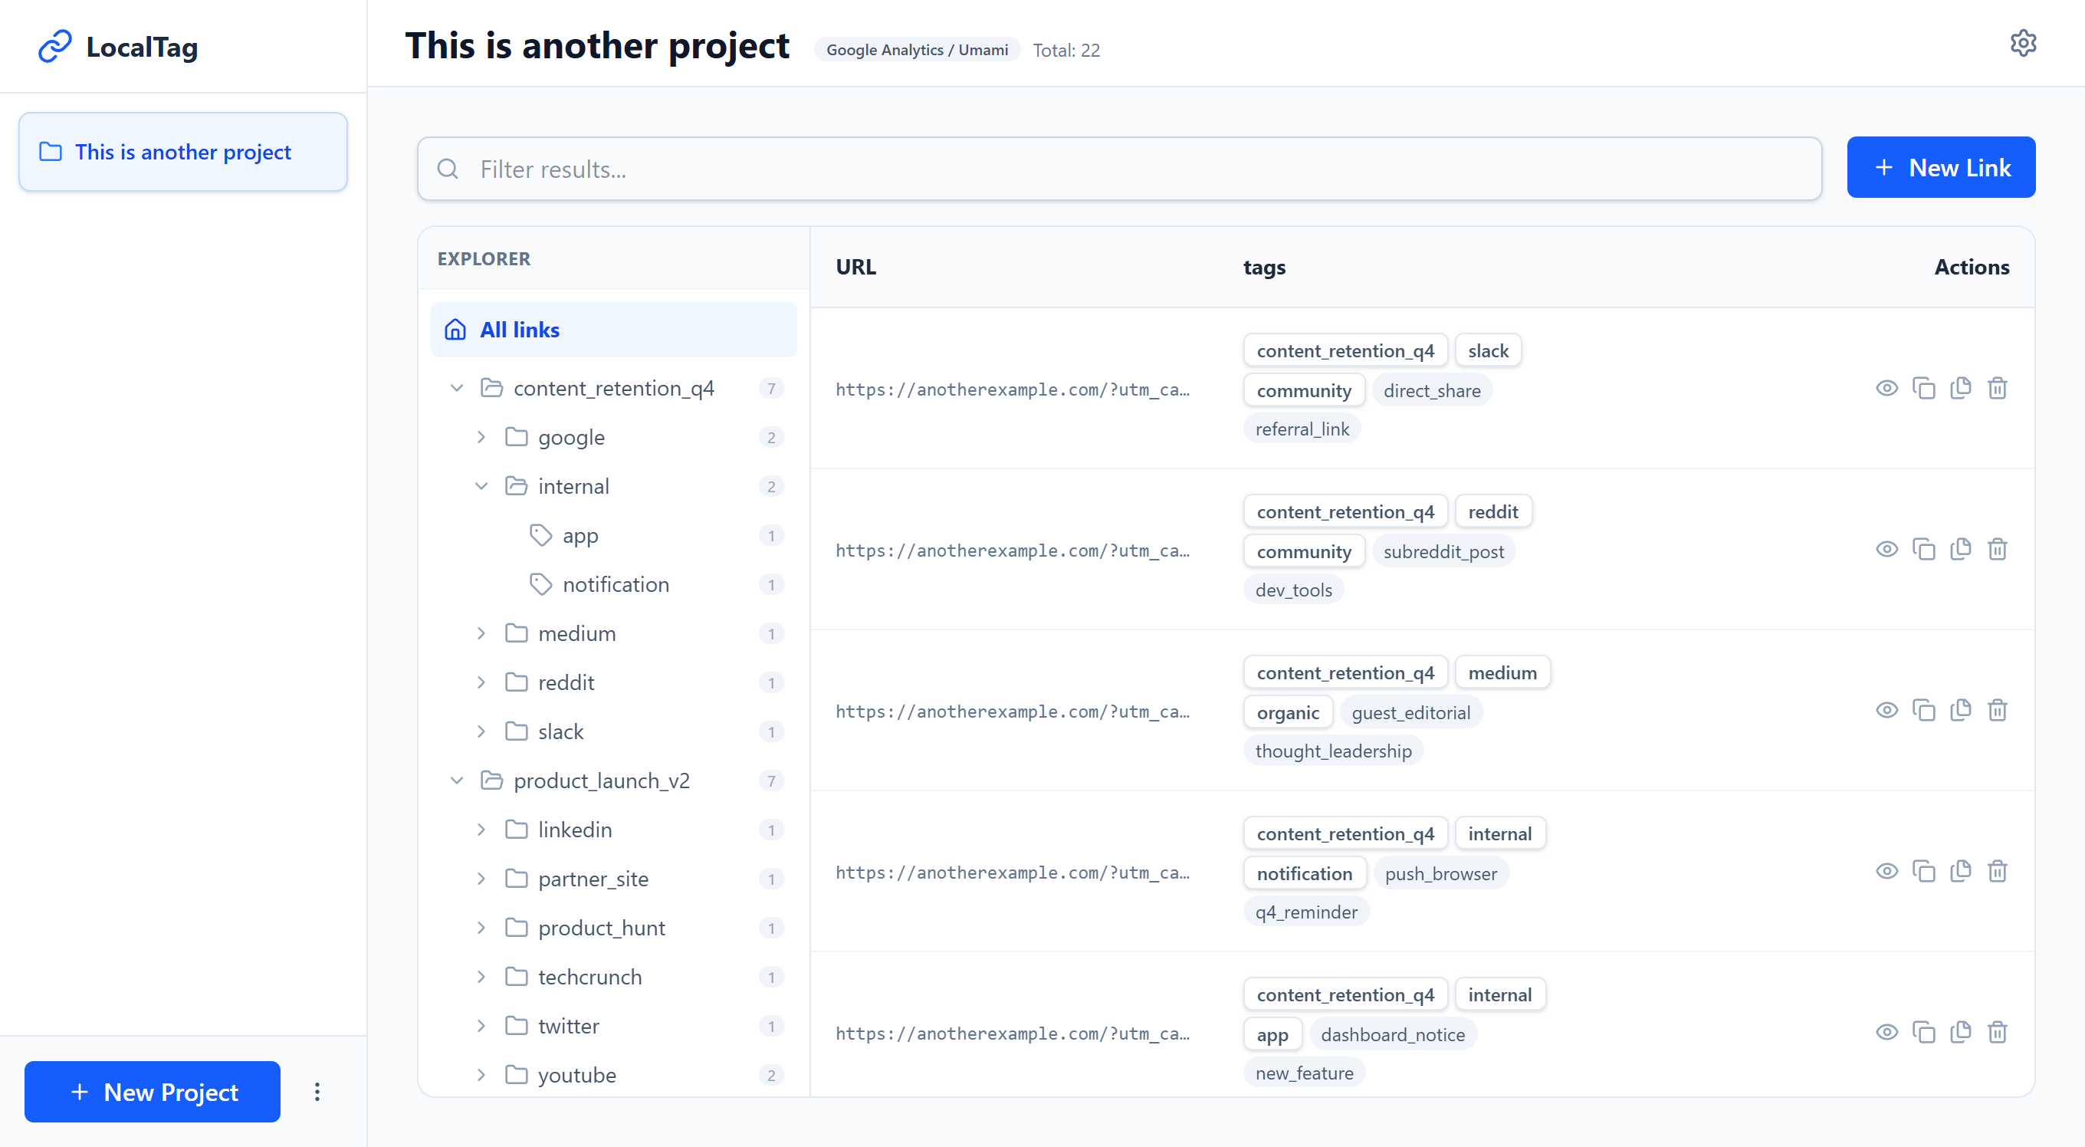The width and height of the screenshot is (2085, 1147).
Task: Click the first anotherexample.com URL
Action: tap(1013, 389)
